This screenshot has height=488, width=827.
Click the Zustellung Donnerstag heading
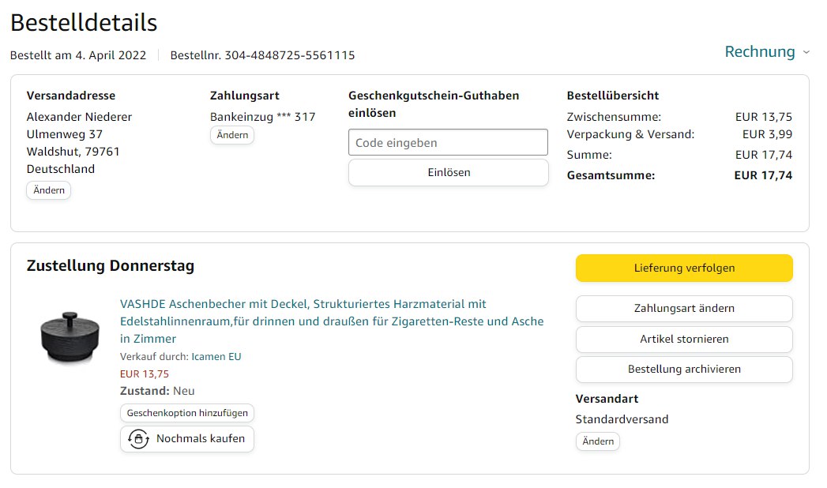111,266
